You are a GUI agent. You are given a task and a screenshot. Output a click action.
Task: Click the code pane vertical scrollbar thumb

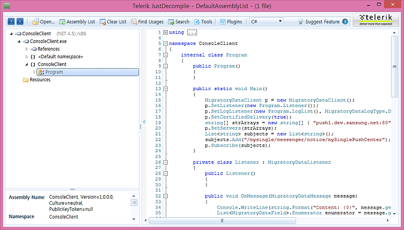pyautogui.click(x=394, y=67)
